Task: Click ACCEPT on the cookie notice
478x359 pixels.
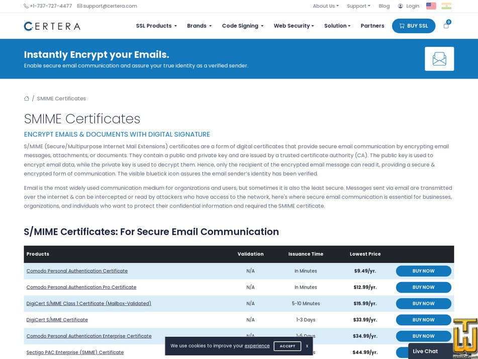Action: pyautogui.click(x=287, y=346)
